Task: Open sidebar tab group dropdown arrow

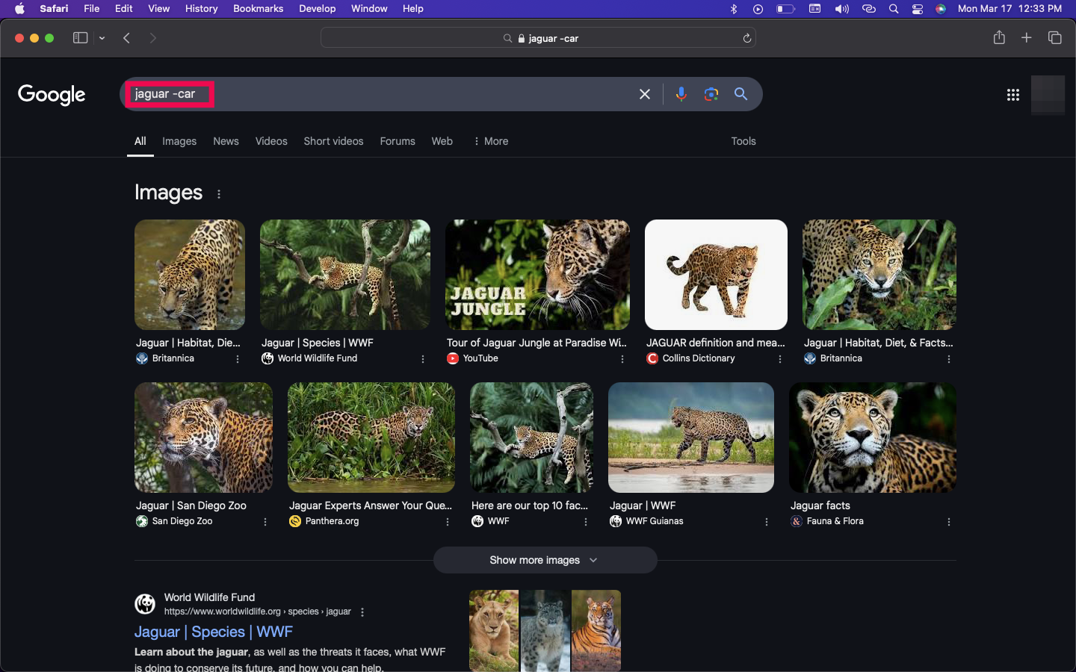Action: pos(102,38)
